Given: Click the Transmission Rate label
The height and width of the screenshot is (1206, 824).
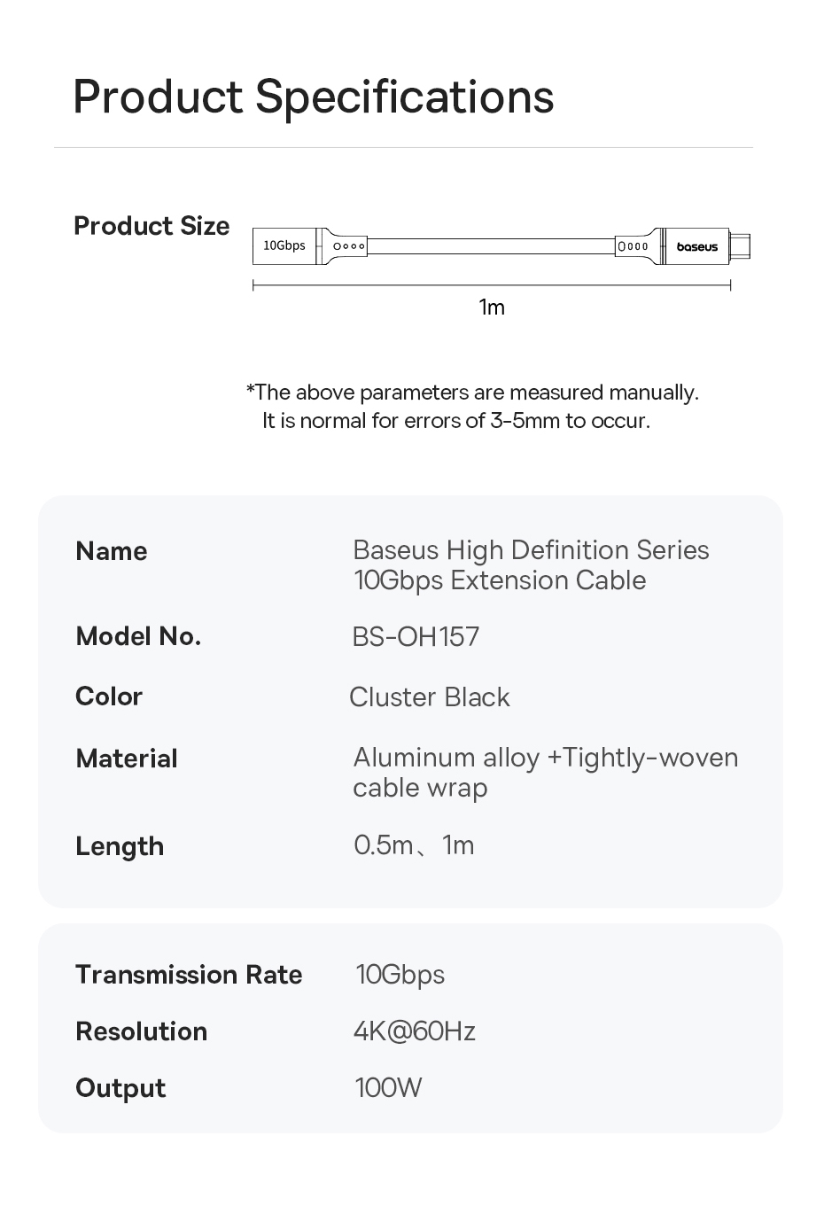Looking at the screenshot, I should click(189, 975).
